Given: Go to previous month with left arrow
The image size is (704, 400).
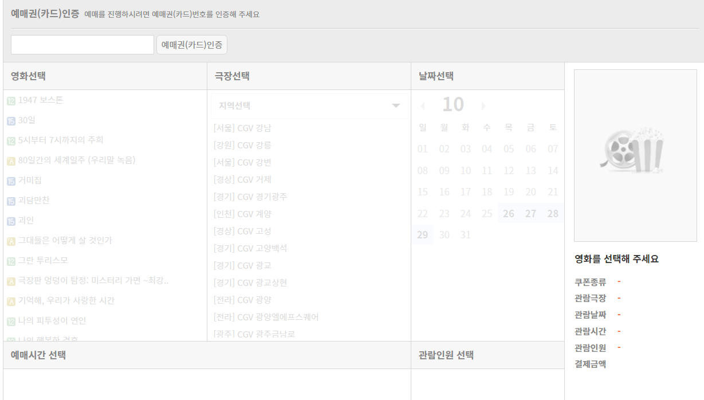Looking at the screenshot, I should 423,106.
